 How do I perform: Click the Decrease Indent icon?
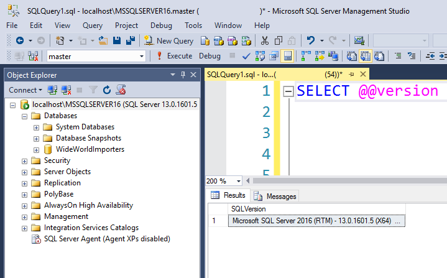430,56
